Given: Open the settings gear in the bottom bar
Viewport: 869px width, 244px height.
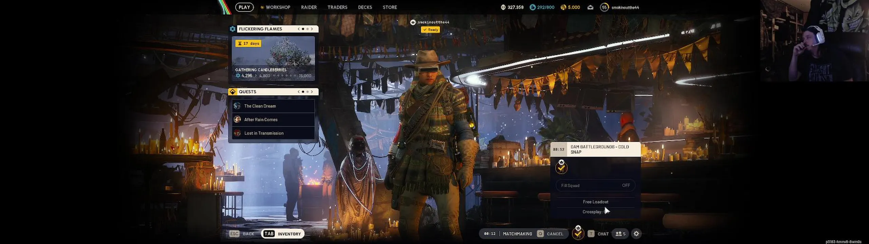Looking at the screenshot, I should click(x=636, y=233).
